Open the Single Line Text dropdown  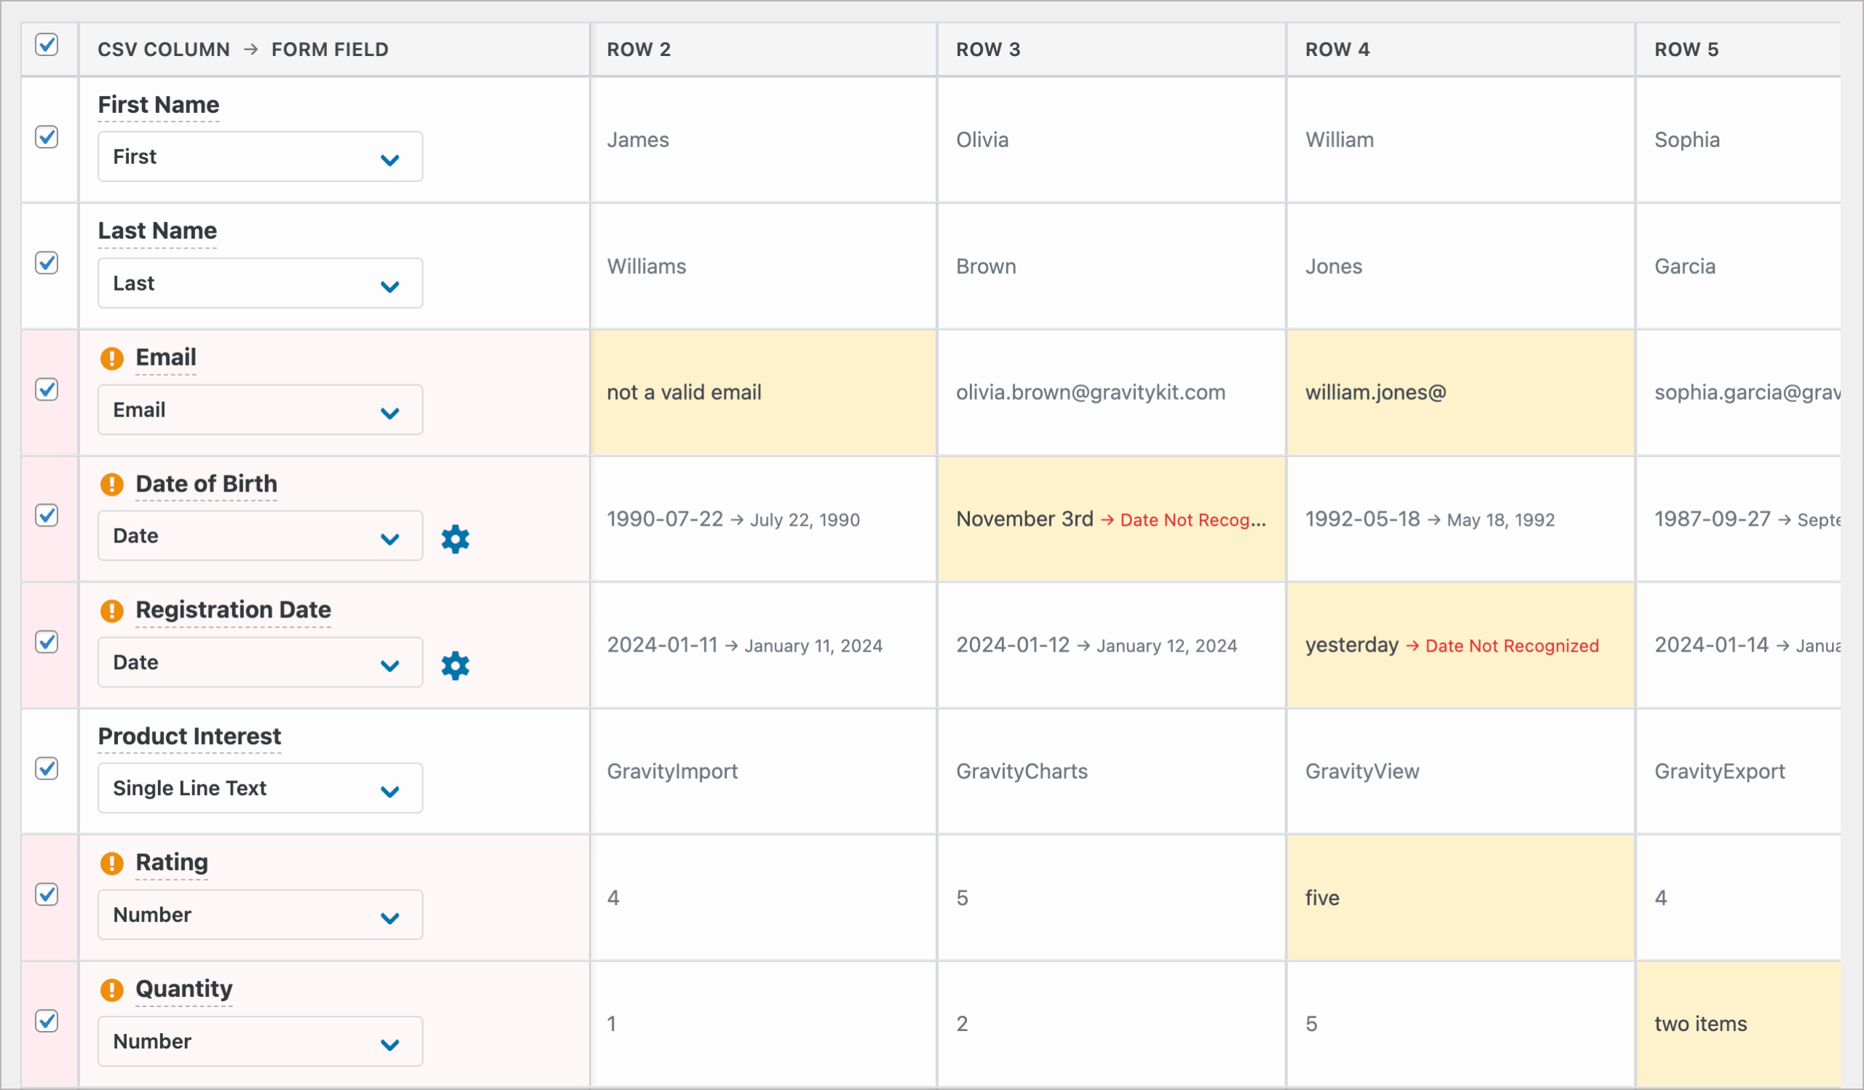point(259,789)
